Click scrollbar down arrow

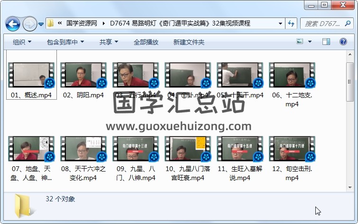(350, 187)
